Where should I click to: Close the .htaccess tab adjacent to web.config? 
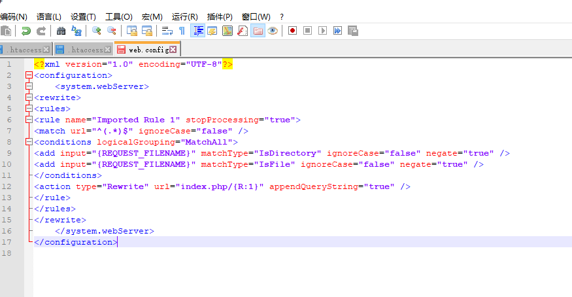pos(108,49)
